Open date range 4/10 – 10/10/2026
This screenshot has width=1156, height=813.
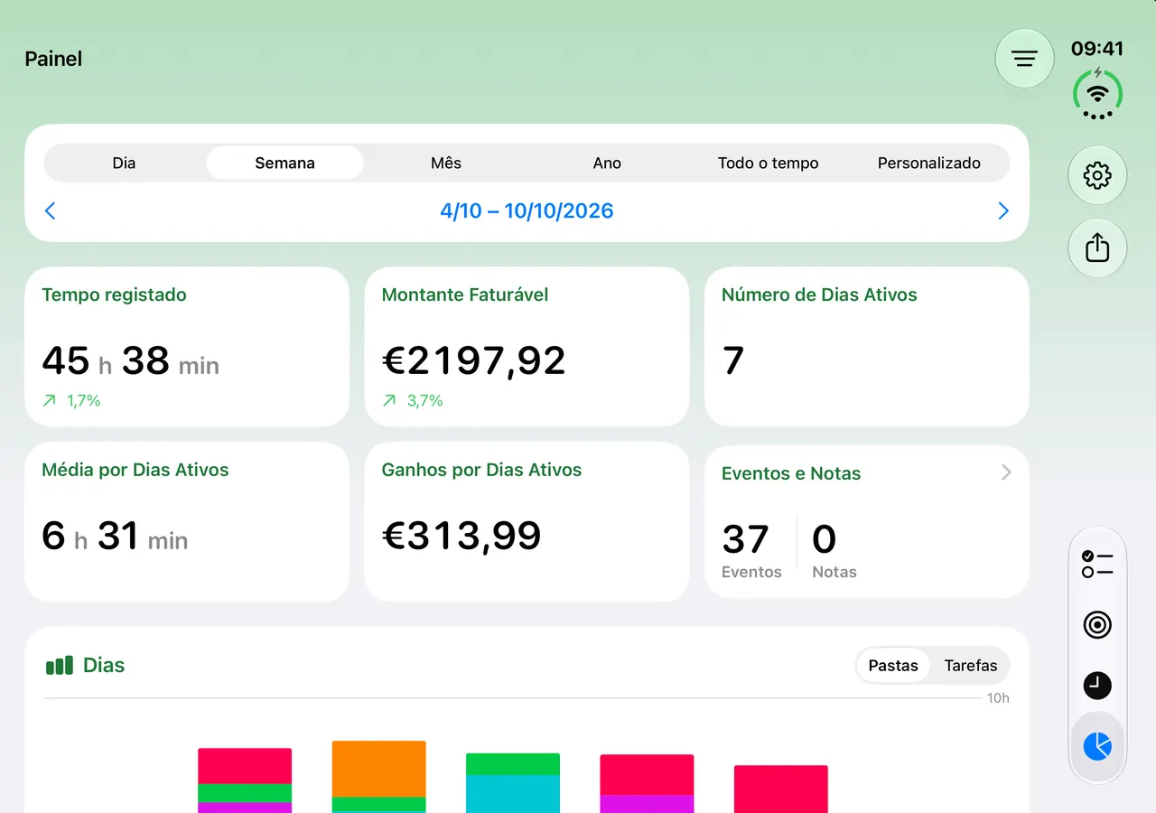point(527,211)
